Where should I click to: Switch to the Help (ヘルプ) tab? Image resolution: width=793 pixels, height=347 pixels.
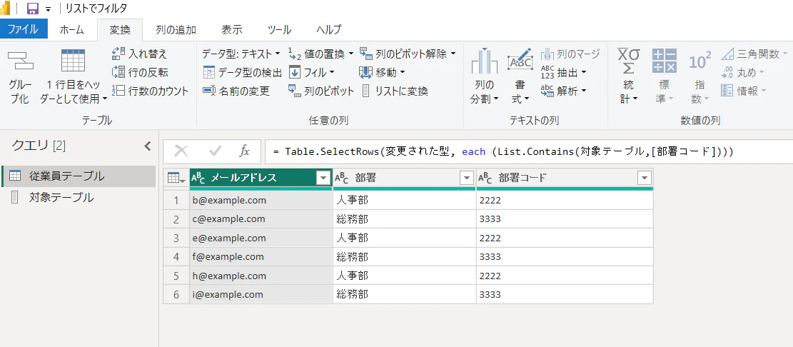(x=329, y=29)
